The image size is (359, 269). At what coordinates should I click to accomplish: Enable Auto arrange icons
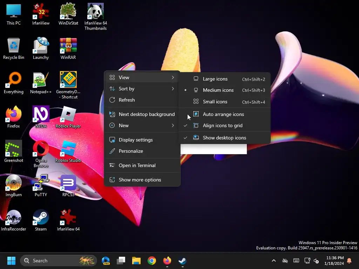[224, 114]
